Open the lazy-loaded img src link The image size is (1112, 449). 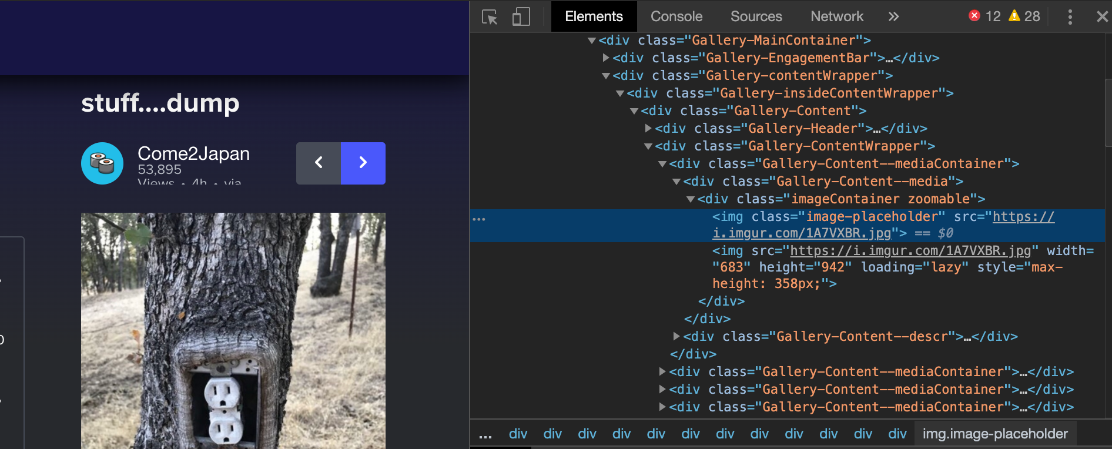910,251
